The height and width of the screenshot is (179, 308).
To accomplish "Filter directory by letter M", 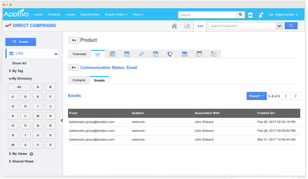I will point(38,116).
